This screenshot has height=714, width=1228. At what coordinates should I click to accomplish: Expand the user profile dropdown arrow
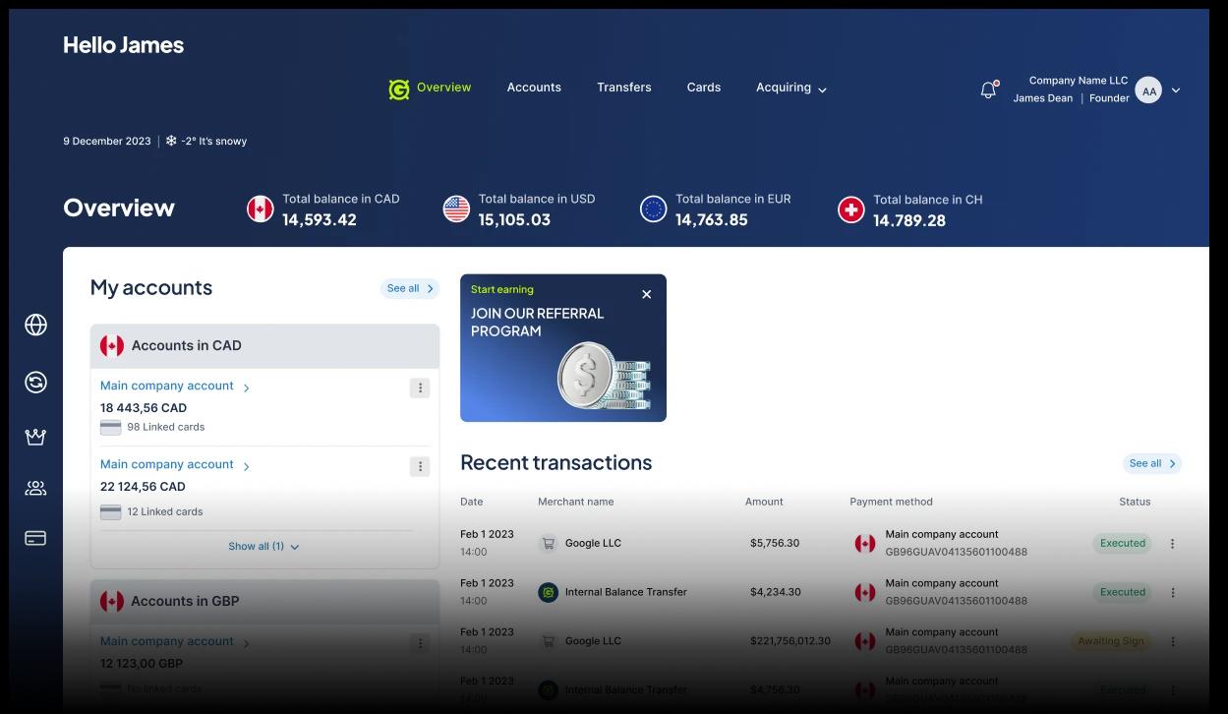(1176, 90)
